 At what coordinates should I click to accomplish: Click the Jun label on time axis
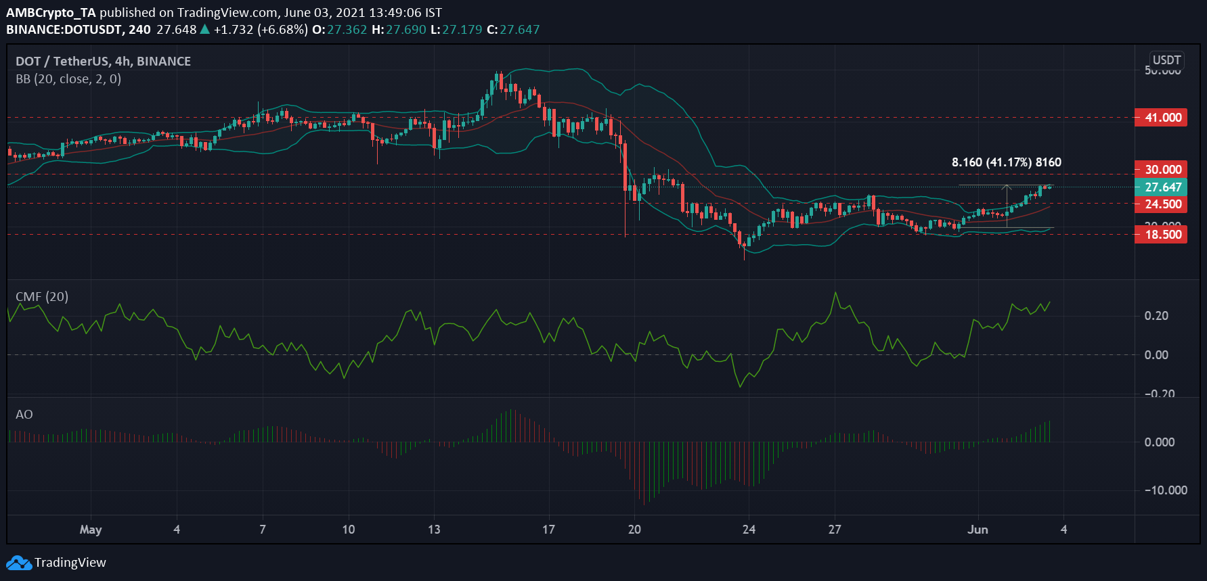[x=978, y=530]
